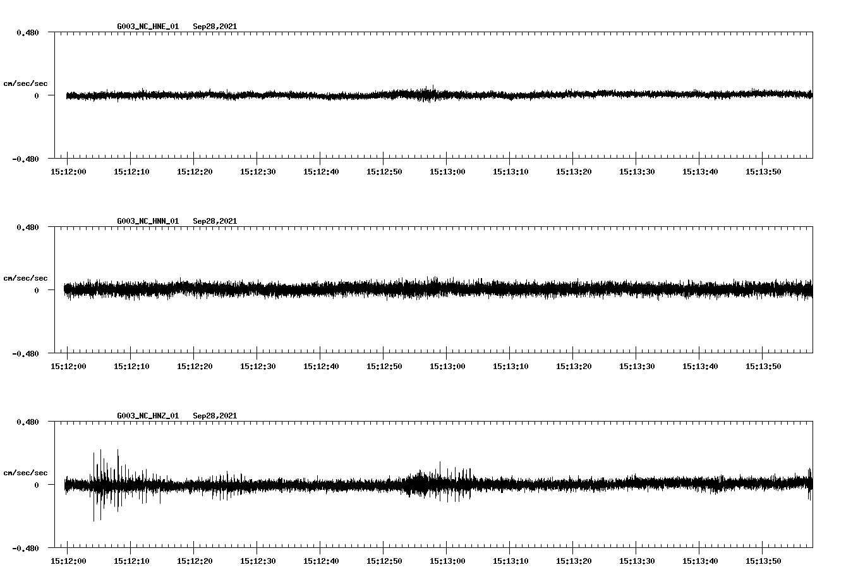This screenshot has height=584, width=858.
Task: Click 15:12:00 time label under HNZ plot
Action: (x=68, y=561)
